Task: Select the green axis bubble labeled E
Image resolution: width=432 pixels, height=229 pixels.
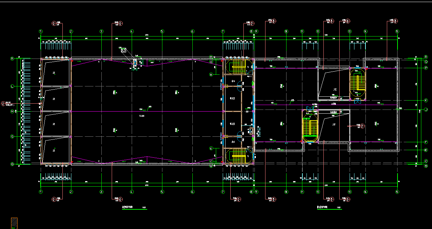Action: point(211,148)
